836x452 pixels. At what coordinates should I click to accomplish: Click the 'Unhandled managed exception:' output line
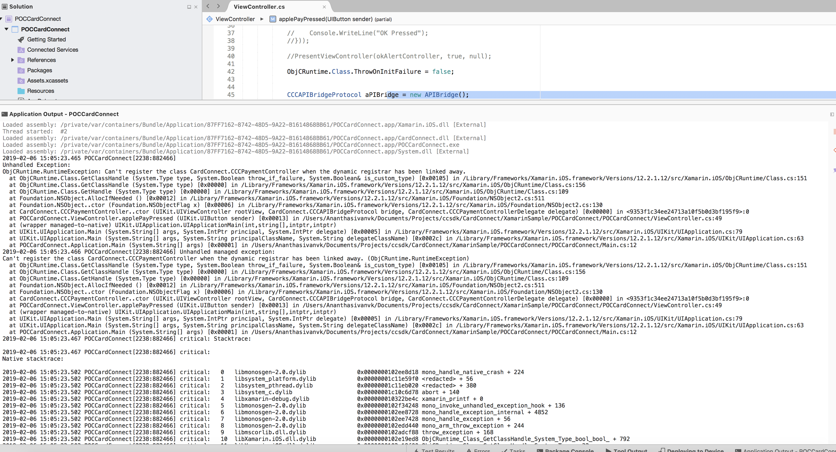(x=138, y=252)
